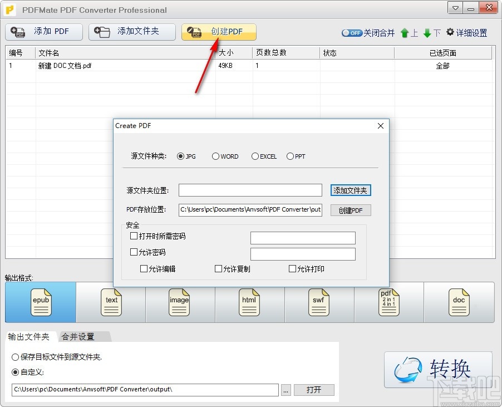Click the 编号 column header
This screenshot has height=407, width=502.
click(21, 53)
